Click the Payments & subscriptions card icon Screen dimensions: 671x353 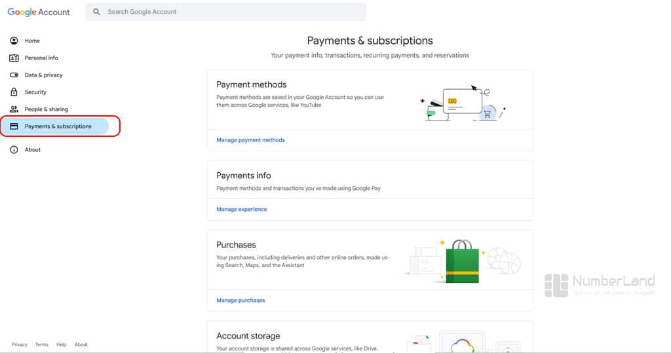(14, 126)
